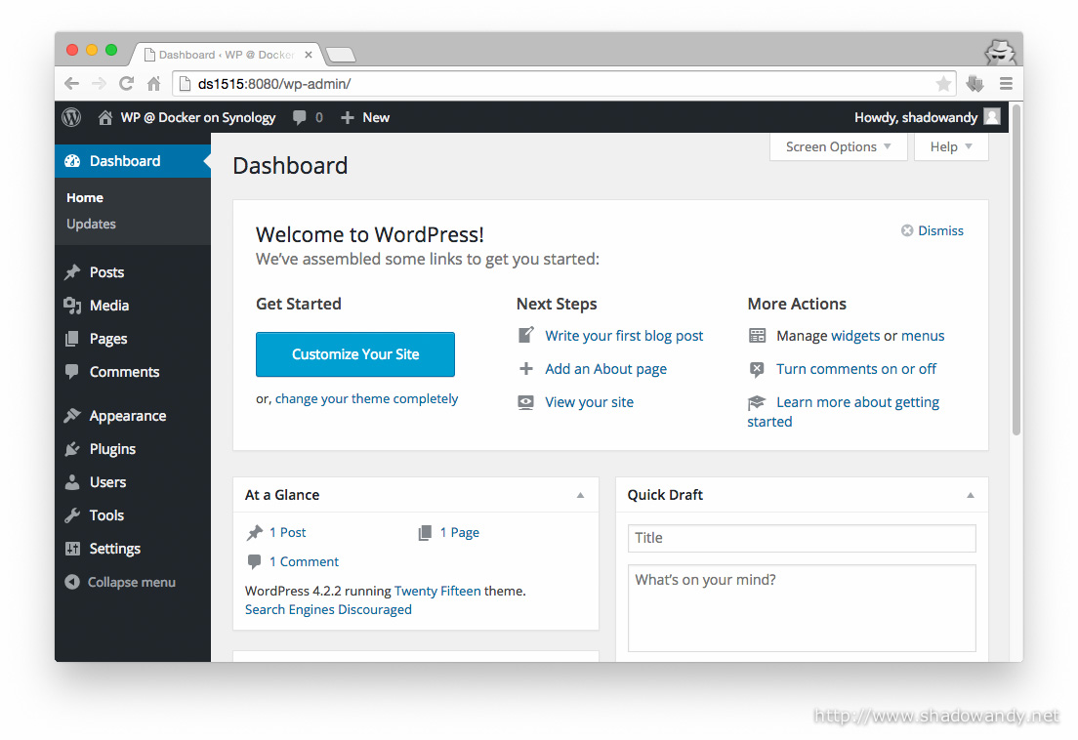Click the Settings sliders icon
This screenshot has height=740, width=1078.
pos(72,549)
